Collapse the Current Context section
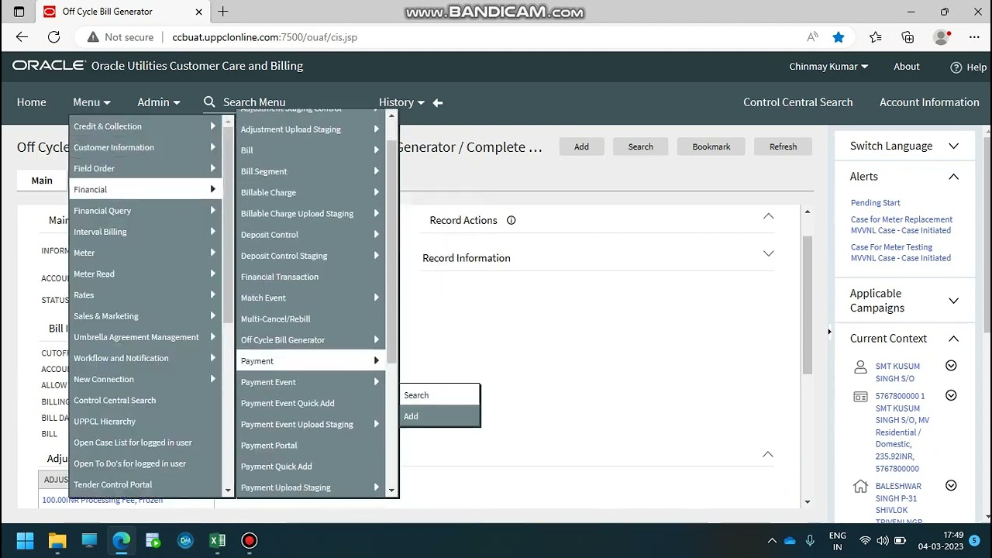 pyautogui.click(x=953, y=339)
